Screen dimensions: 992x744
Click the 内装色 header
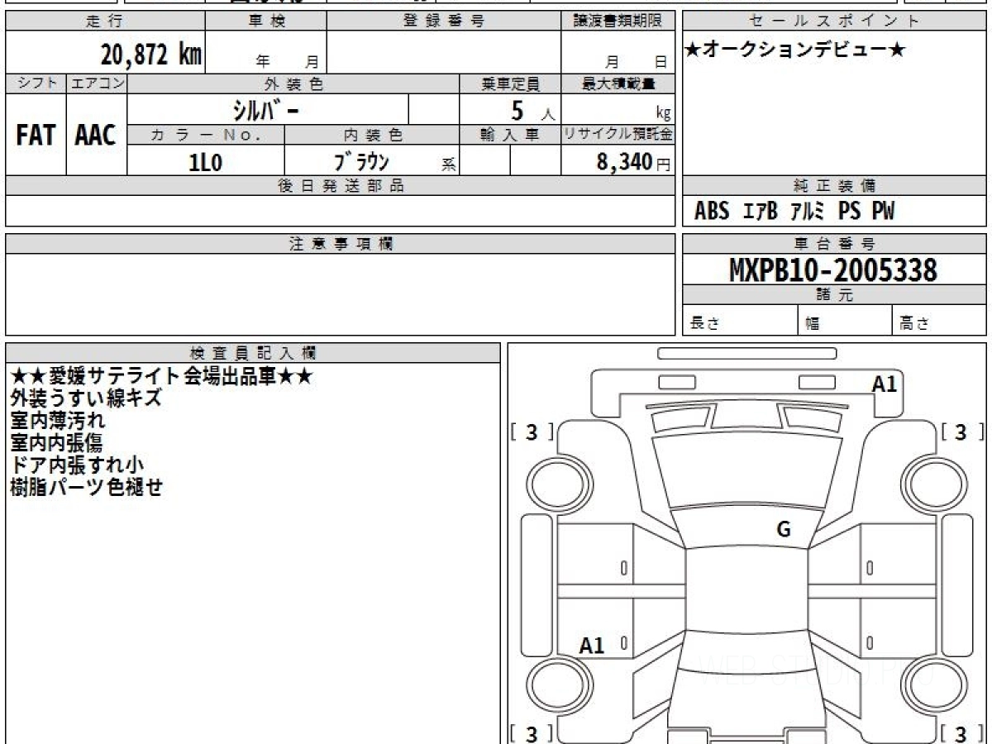click(371, 135)
